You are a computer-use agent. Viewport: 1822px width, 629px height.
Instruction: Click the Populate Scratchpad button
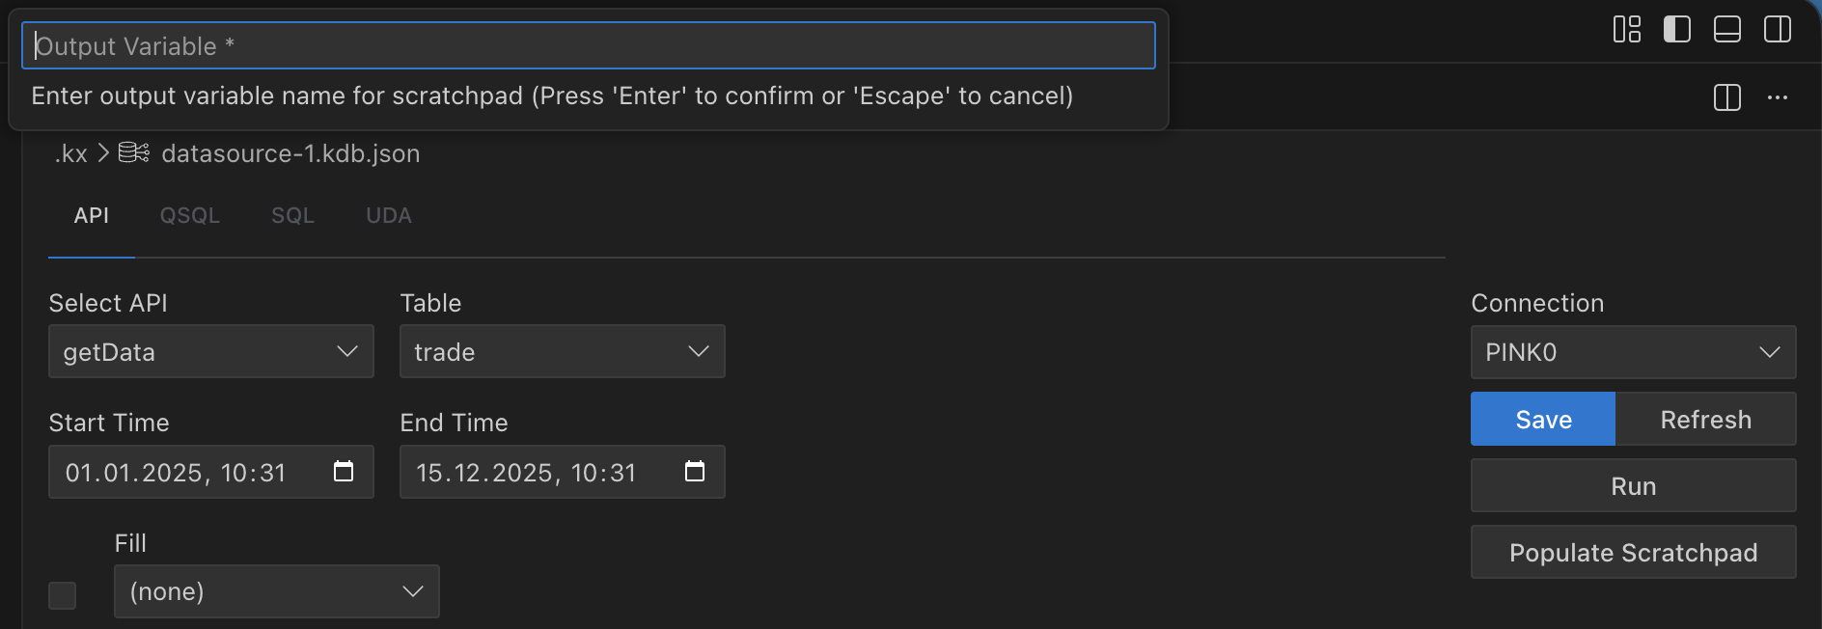tap(1632, 552)
